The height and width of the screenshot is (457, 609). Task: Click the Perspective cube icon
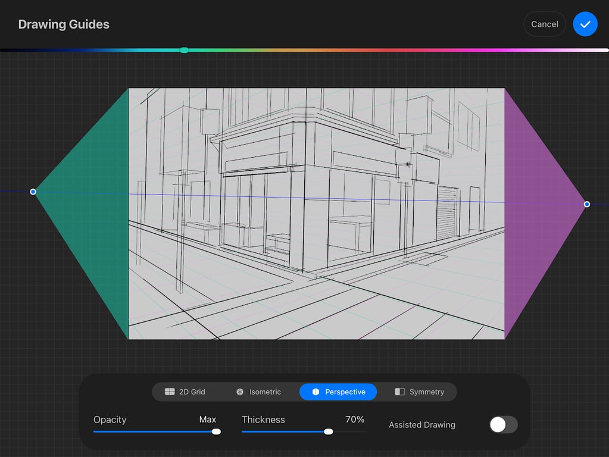coord(316,392)
